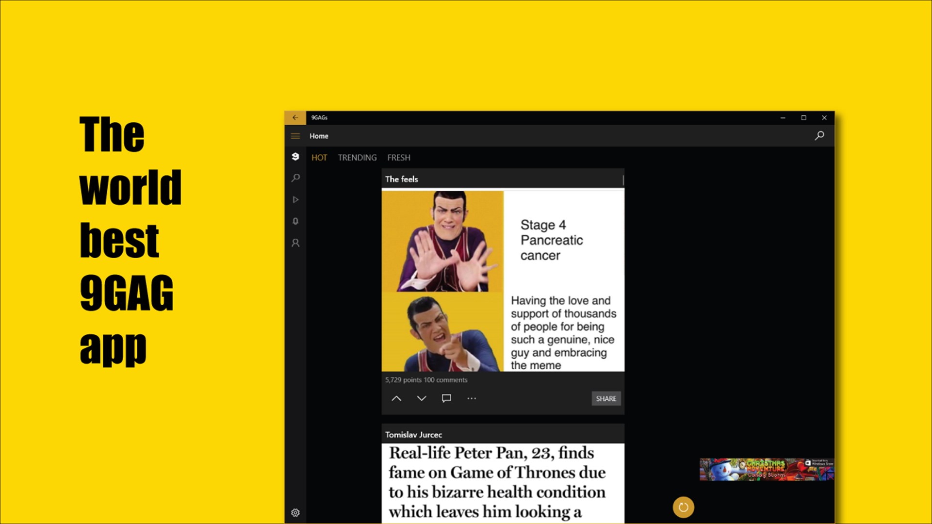Open notifications bell in sidebar

click(x=295, y=221)
